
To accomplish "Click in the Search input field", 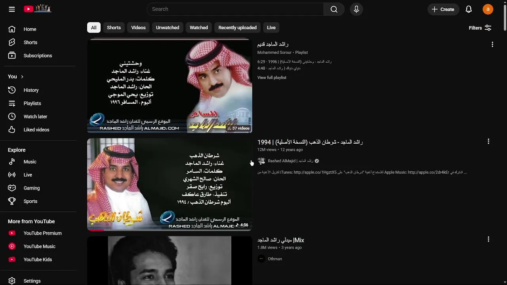I will [235, 9].
